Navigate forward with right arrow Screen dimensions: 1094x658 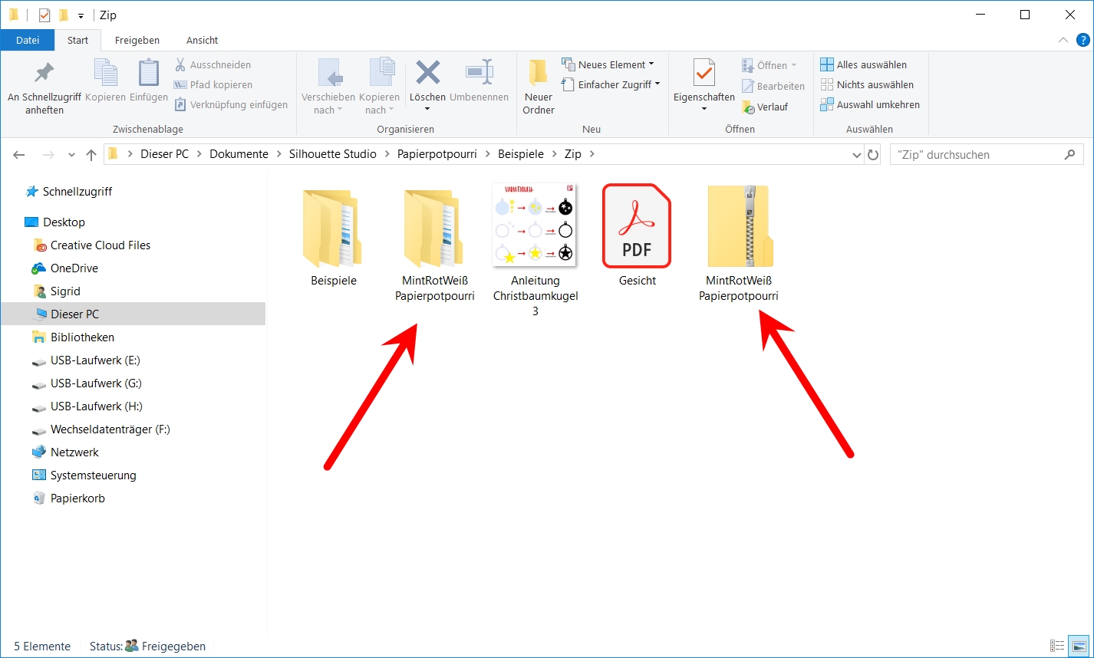pyautogui.click(x=48, y=155)
